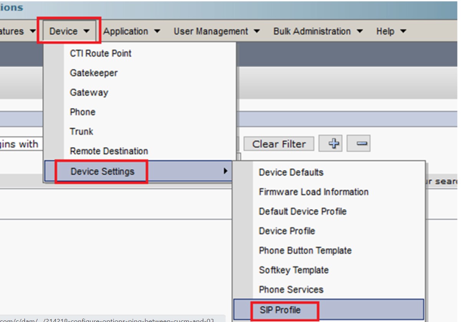Expand the Device Settings submenu
This screenshot has width=465, height=322.
(102, 171)
